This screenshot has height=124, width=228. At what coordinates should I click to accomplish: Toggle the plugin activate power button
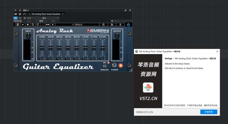pyautogui.click(x=16, y=18)
